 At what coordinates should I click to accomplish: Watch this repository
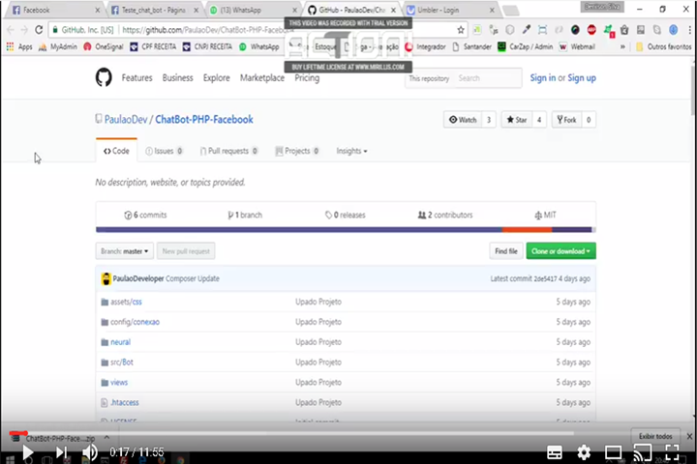tap(463, 120)
